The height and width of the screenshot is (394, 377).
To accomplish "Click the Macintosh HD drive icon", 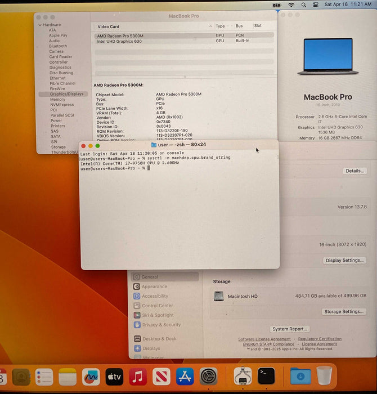I will (x=219, y=296).
